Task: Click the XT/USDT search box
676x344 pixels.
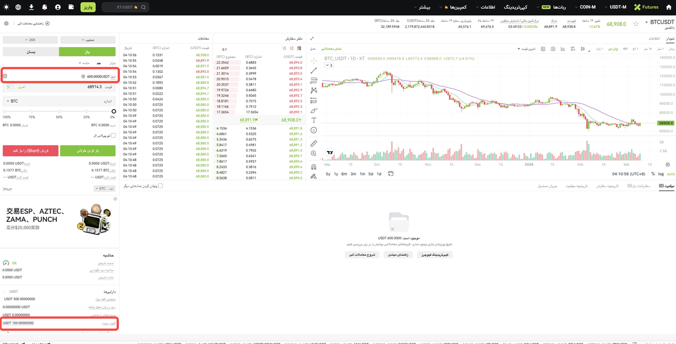Action: pyautogui.click(x=125, y=7)
